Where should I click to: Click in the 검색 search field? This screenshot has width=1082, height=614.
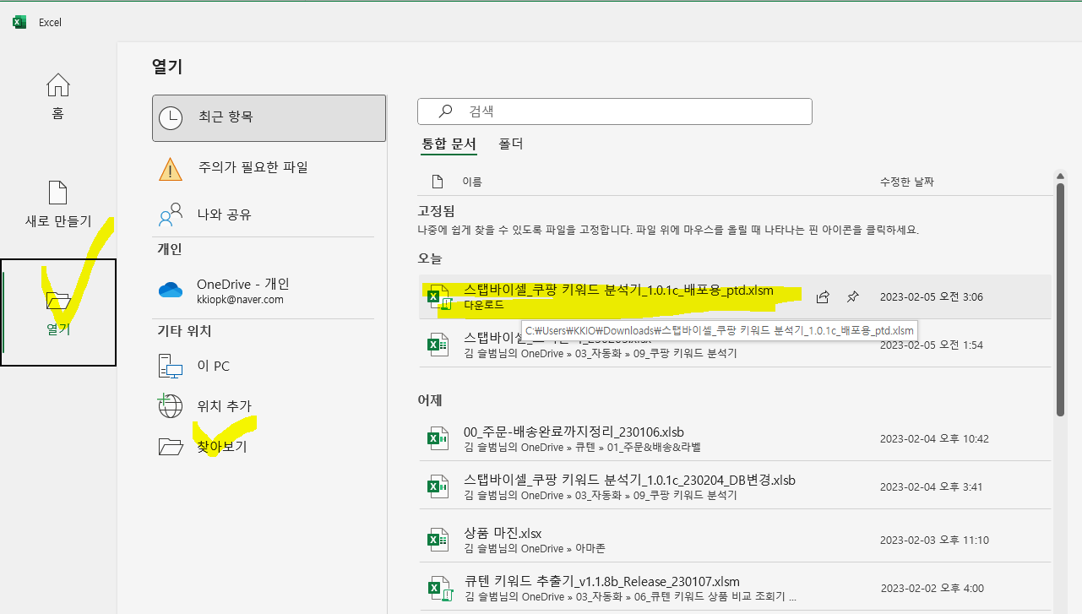(615, 111)
